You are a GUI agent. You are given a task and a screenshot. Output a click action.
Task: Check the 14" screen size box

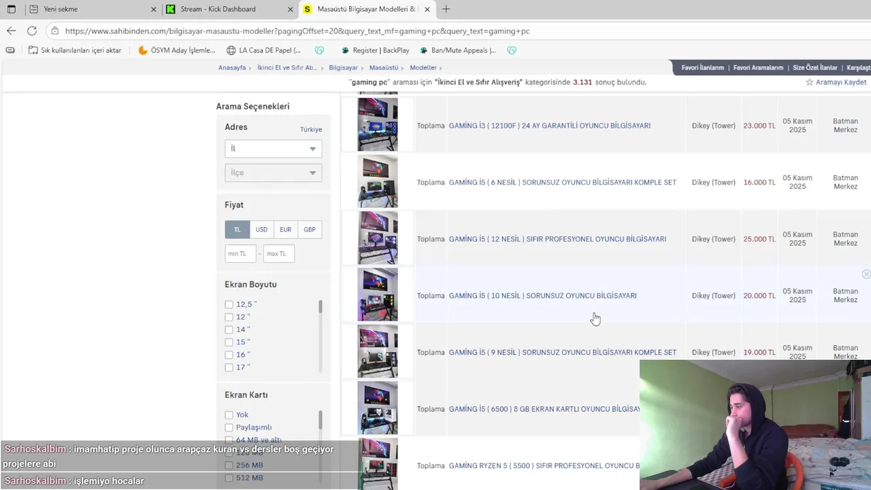click(x=229, y=330)
